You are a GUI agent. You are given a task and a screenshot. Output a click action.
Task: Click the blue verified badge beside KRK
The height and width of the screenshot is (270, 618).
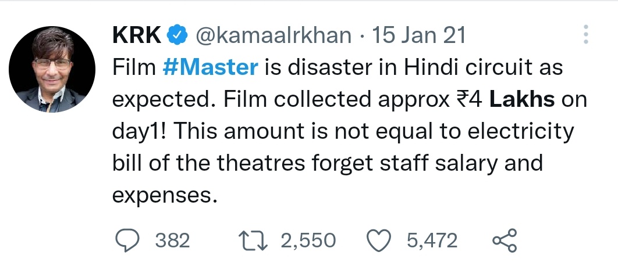pos(177,35)
